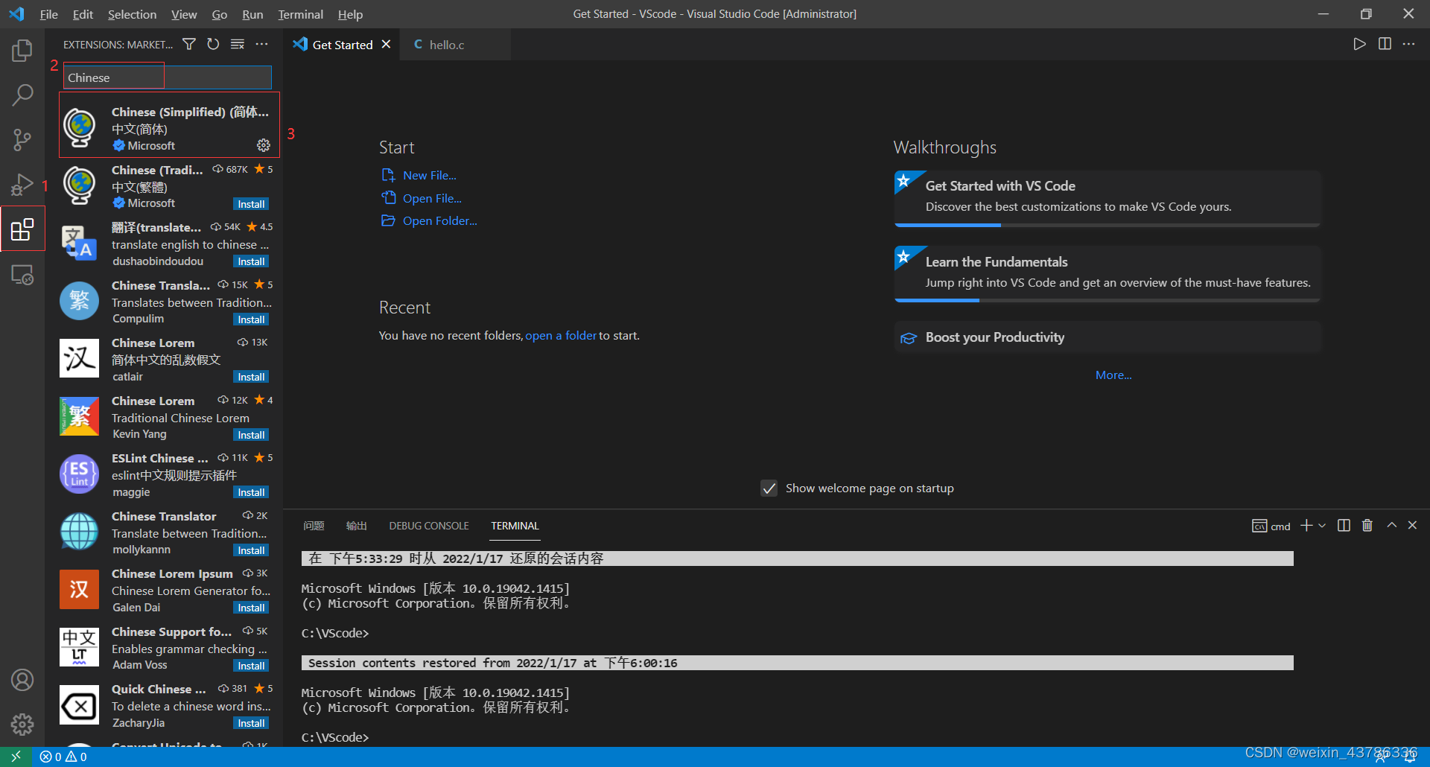Viewport: 1430px width, 767px height.
Task: Switch to the 输出 panel tab
Action: 357,526
